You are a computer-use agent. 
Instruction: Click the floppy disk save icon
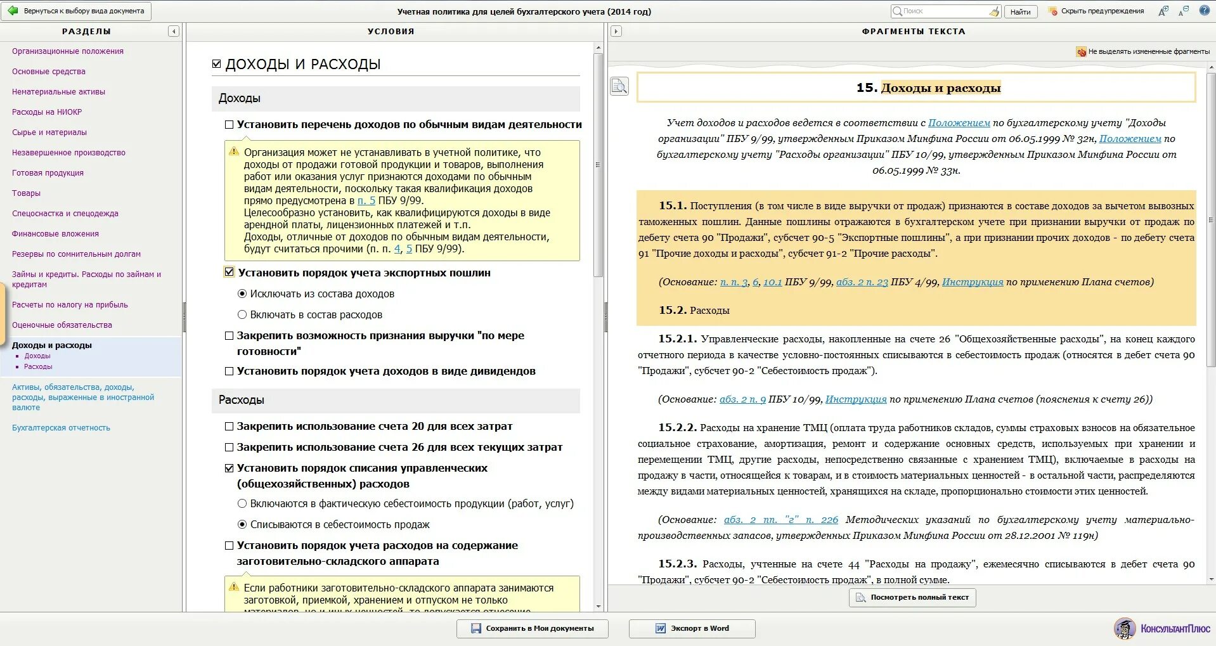pyautogui.click(x=476, y=628)
